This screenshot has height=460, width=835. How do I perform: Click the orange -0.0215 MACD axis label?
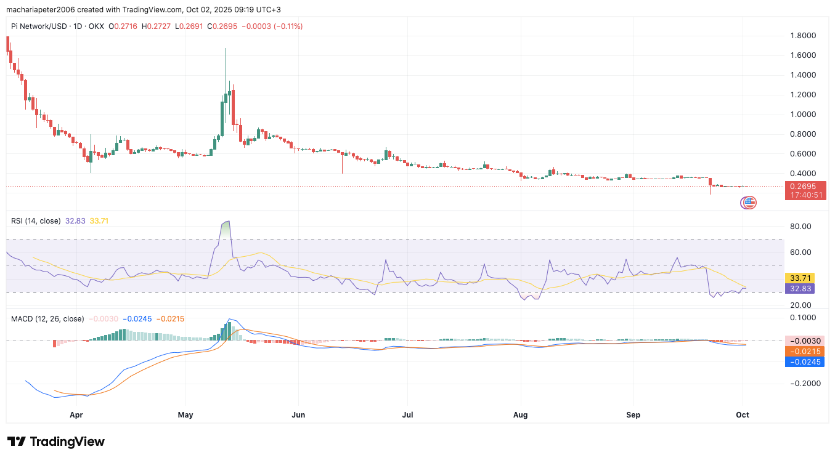point(805,351)
